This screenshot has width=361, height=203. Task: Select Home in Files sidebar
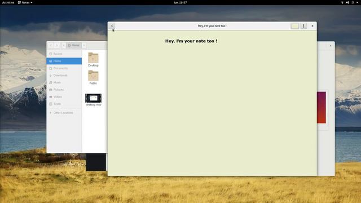(64, 61)
